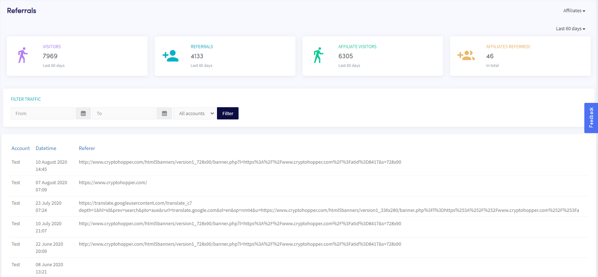Click the purple walking Visitors icon
Viewport: 598px width, 277px height.
[23, 55]
